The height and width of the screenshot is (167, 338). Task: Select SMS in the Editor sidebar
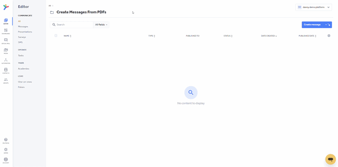click(x=20, y=42)
